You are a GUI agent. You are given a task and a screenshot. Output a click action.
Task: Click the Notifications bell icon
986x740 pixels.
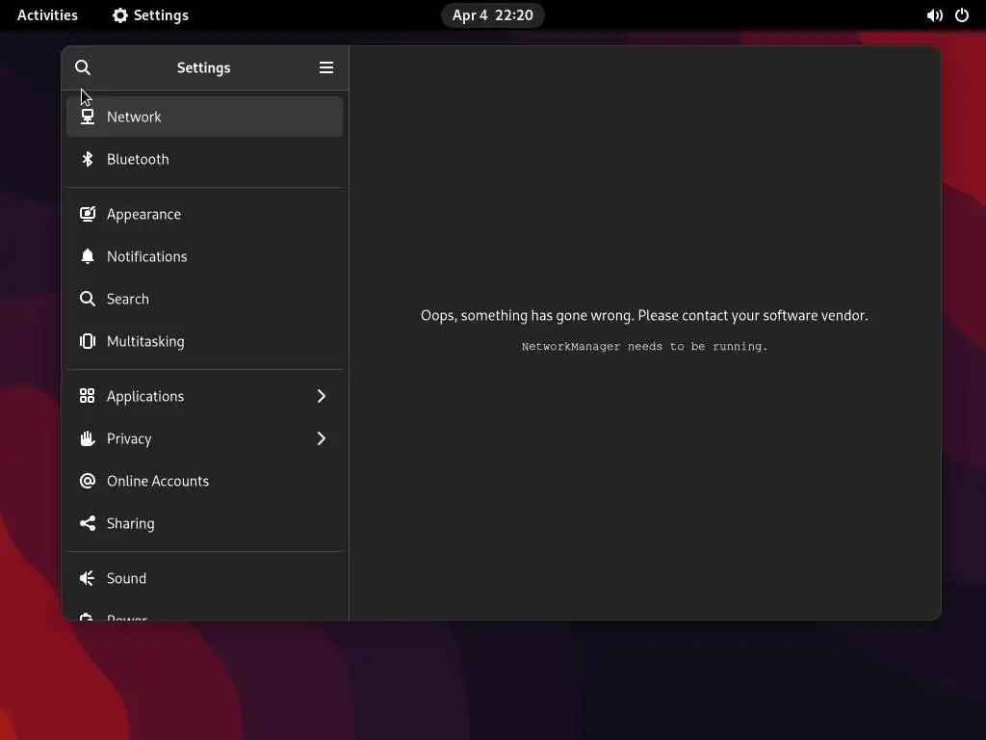pos(88,256)
